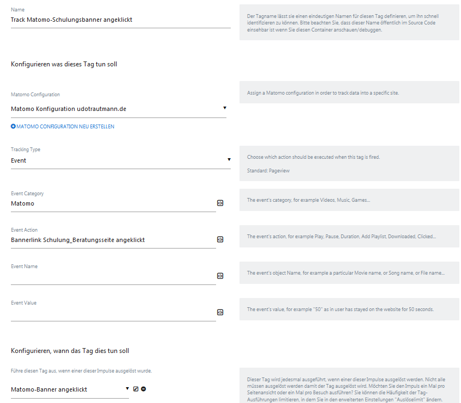Expand the Matomo Configuration dropdown
This screenshot has width=461, height=403.
pyautogui.click(x=225, y=108)
